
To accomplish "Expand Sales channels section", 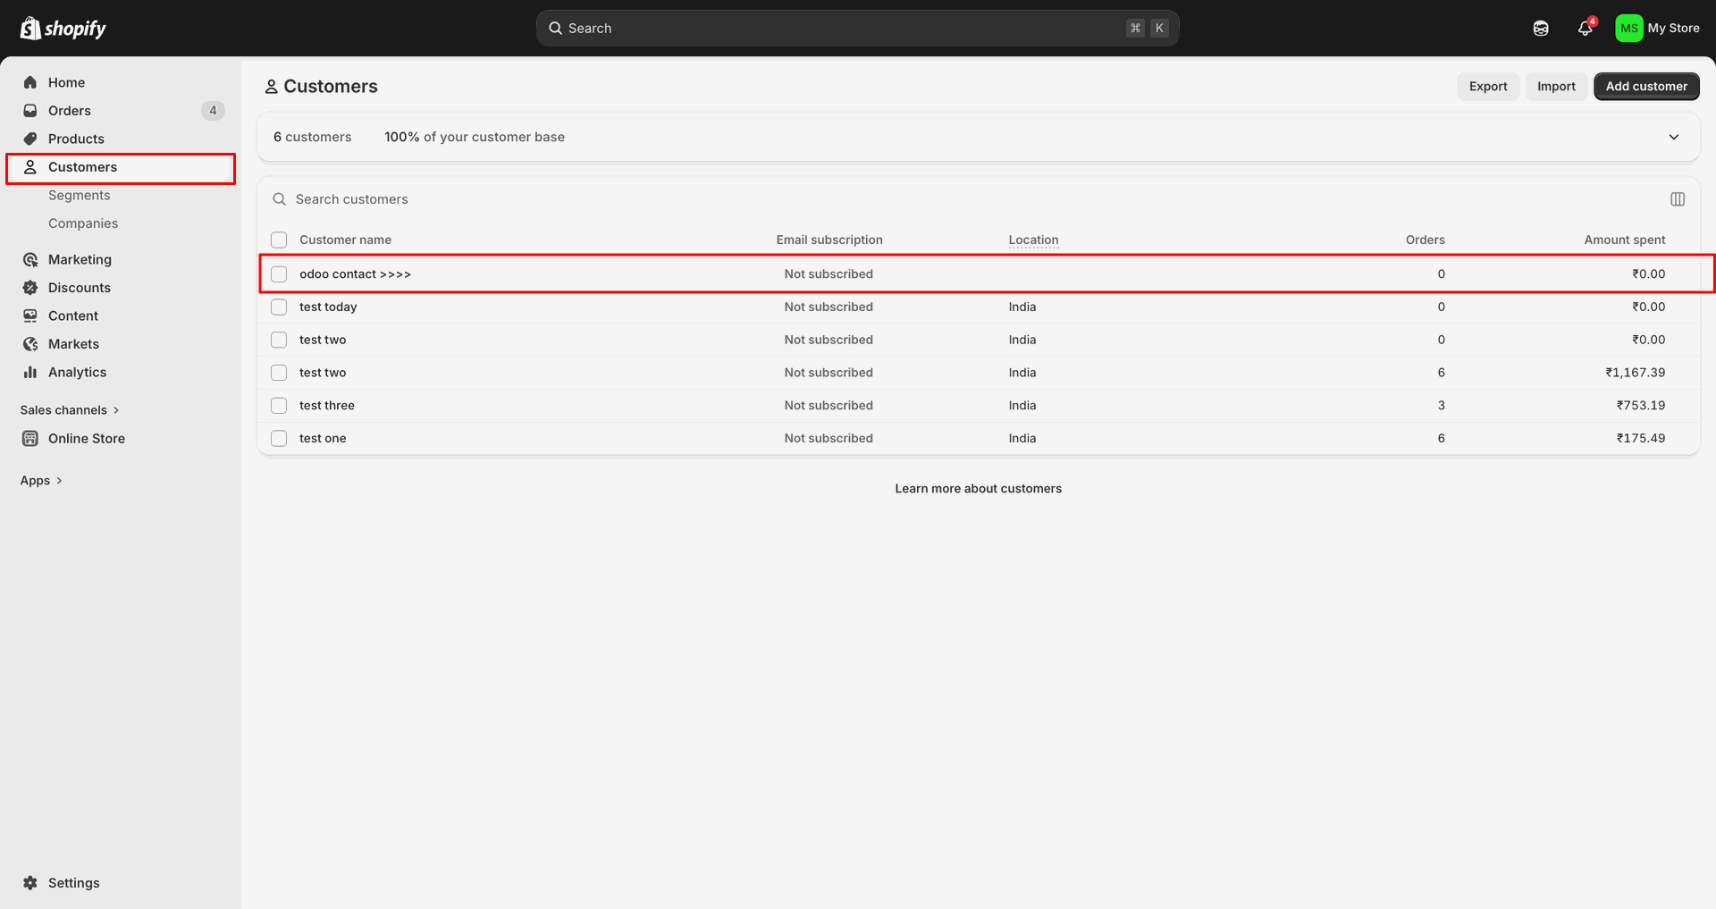I will (x=70, y=410).
